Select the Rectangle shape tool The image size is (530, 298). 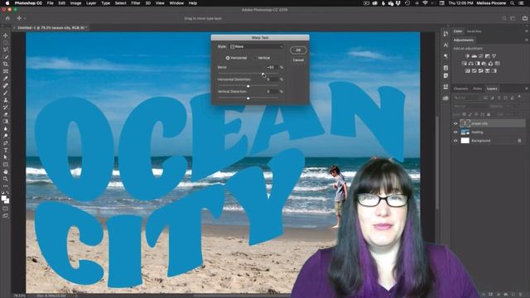[6, 165]
